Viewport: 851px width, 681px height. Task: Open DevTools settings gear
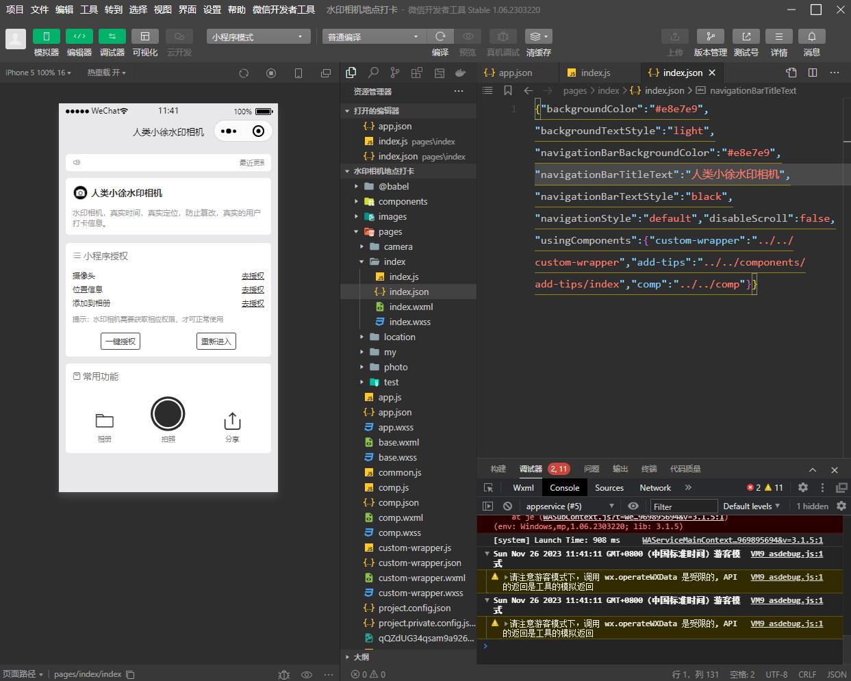coord(803,487)
